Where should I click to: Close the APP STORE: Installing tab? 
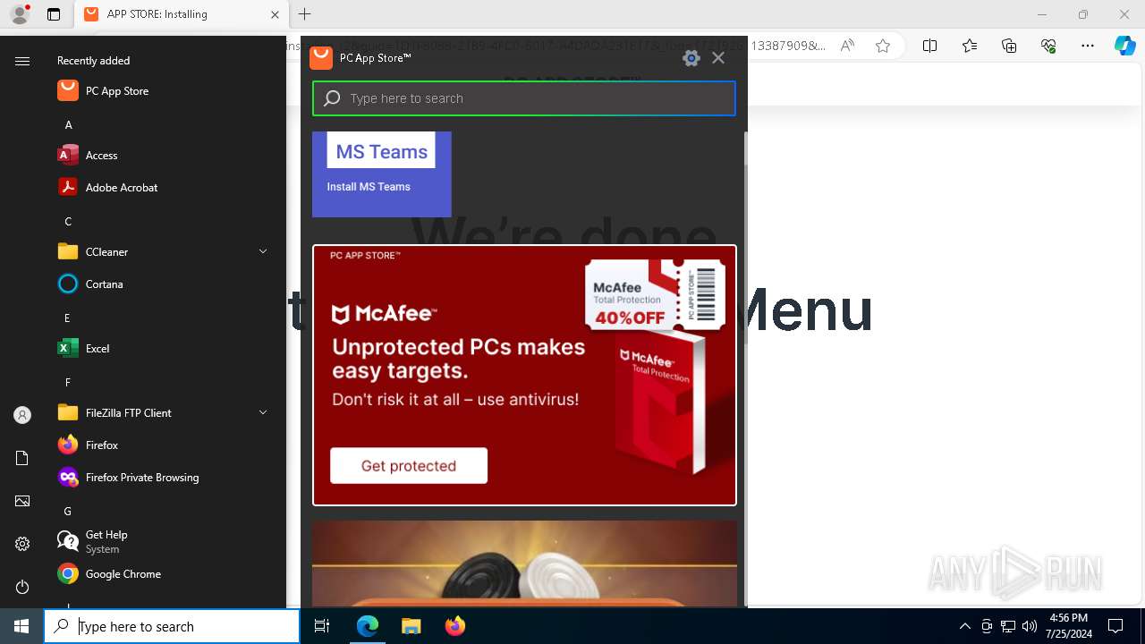point(275,14)
